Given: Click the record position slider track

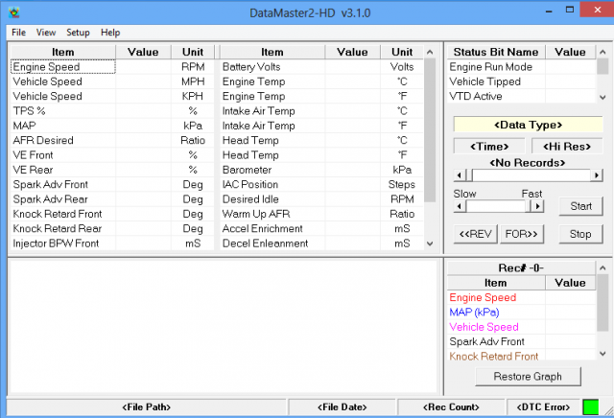Looking at the screenshot, I should click(x=531, y=174).
